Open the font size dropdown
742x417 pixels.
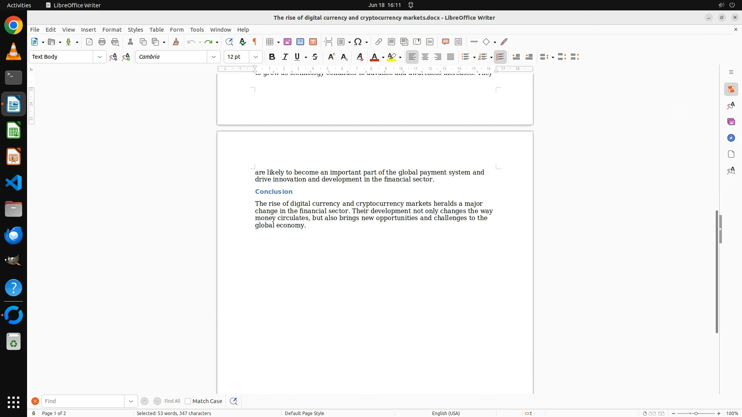tap(255, 57)
